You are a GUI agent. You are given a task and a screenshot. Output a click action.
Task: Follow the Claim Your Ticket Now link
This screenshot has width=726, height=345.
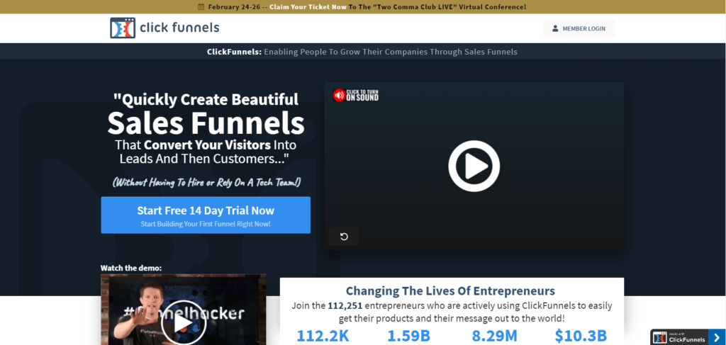click(x=308, y=7)
